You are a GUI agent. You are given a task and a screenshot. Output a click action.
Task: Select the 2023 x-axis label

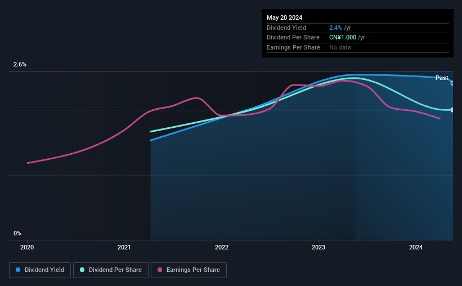319,247
